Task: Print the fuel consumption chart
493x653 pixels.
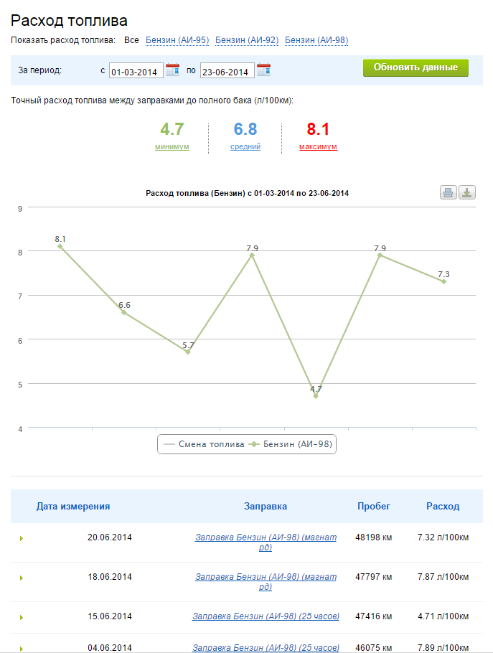Action: coord(449,192)
